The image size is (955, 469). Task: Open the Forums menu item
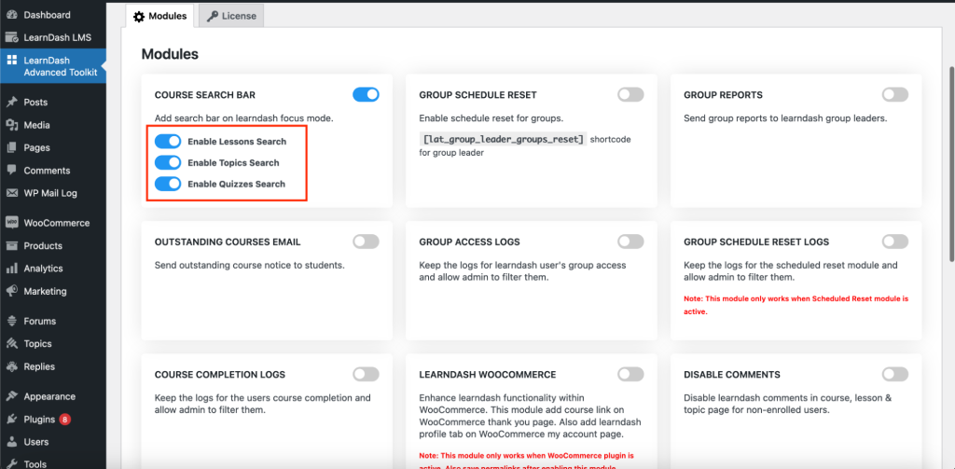click(x=53, y=321)
